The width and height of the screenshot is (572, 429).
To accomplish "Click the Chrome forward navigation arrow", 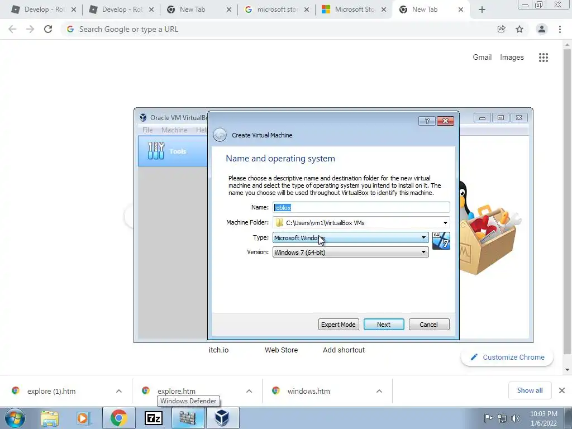I will tap(30, 29).
